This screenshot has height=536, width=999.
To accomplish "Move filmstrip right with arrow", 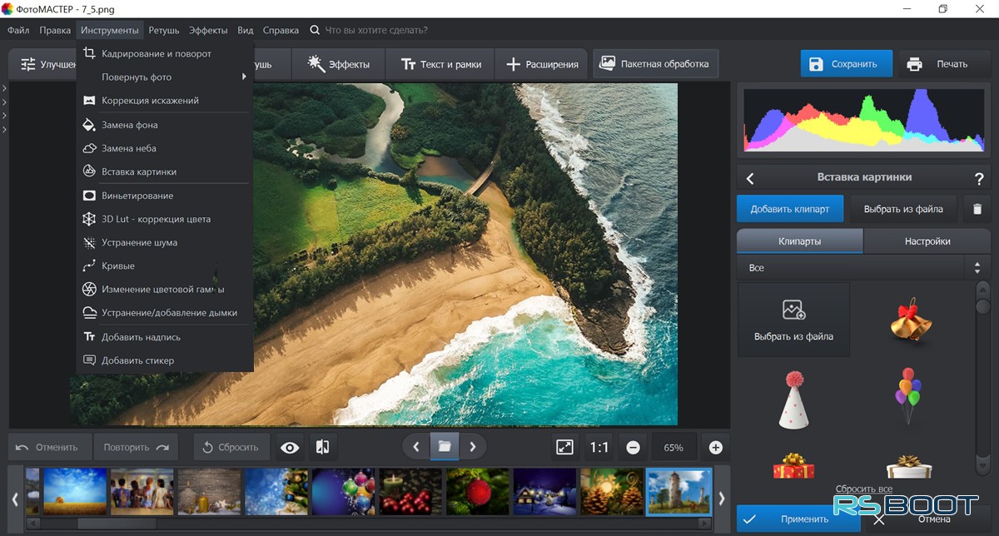I will [722, 498].
